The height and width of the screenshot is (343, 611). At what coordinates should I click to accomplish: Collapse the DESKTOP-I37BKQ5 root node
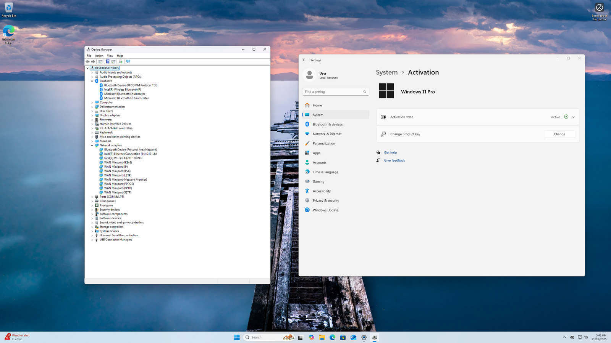(x=87, y=68)
